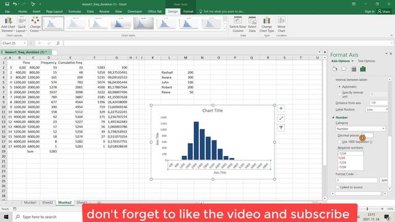Switch to Munka1 sheet tab

point(30,202)
